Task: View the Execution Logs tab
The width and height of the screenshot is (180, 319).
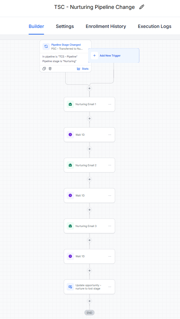Action: [x=155, y=27]
